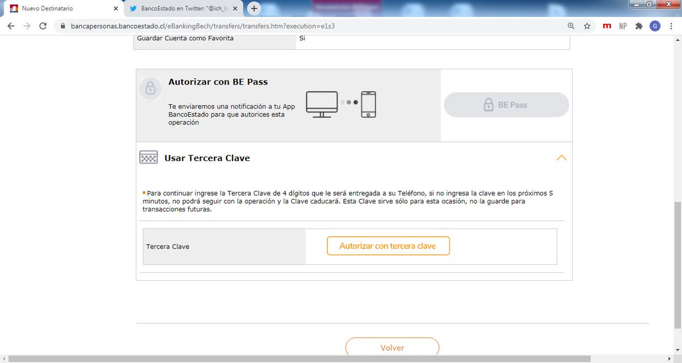Open the zoom magnifier in address bar

pos(571,26)
